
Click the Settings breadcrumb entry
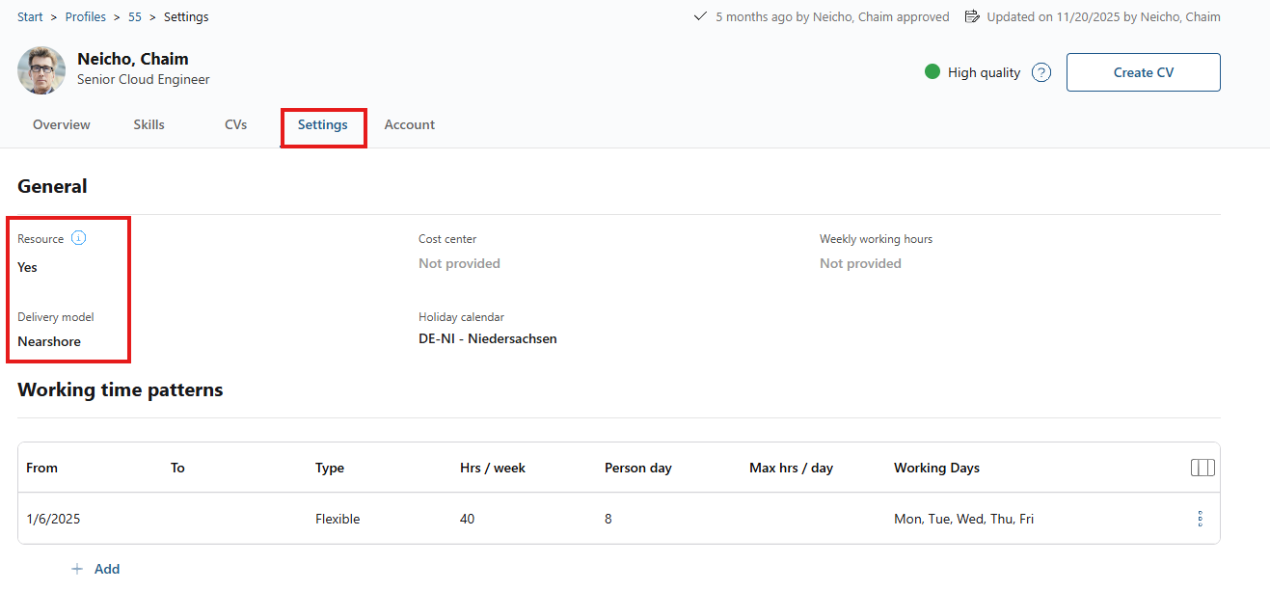186,16
